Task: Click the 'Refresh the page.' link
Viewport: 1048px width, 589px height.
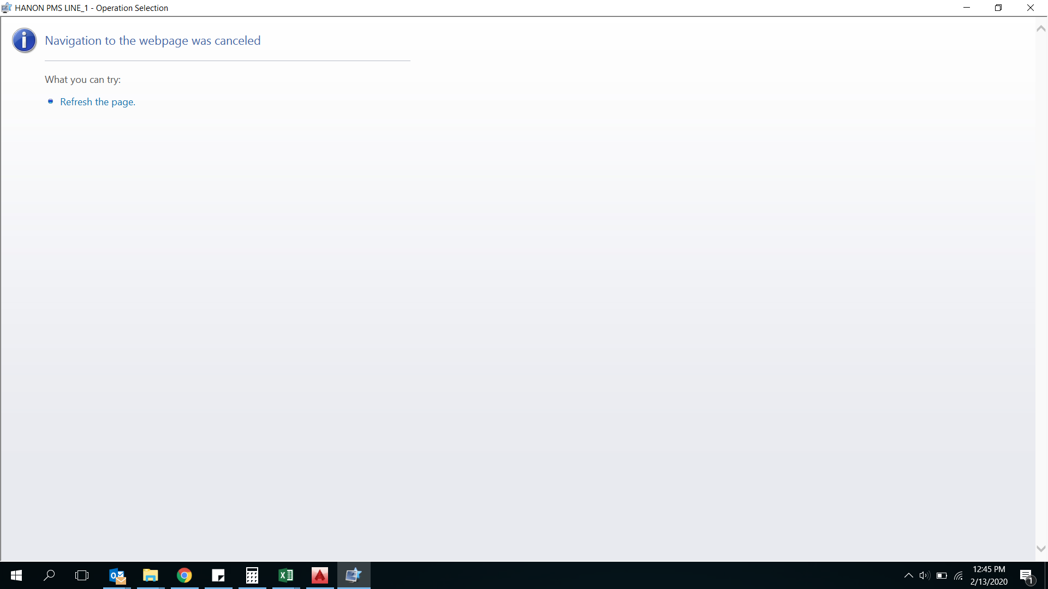Action: coord(98,102)
